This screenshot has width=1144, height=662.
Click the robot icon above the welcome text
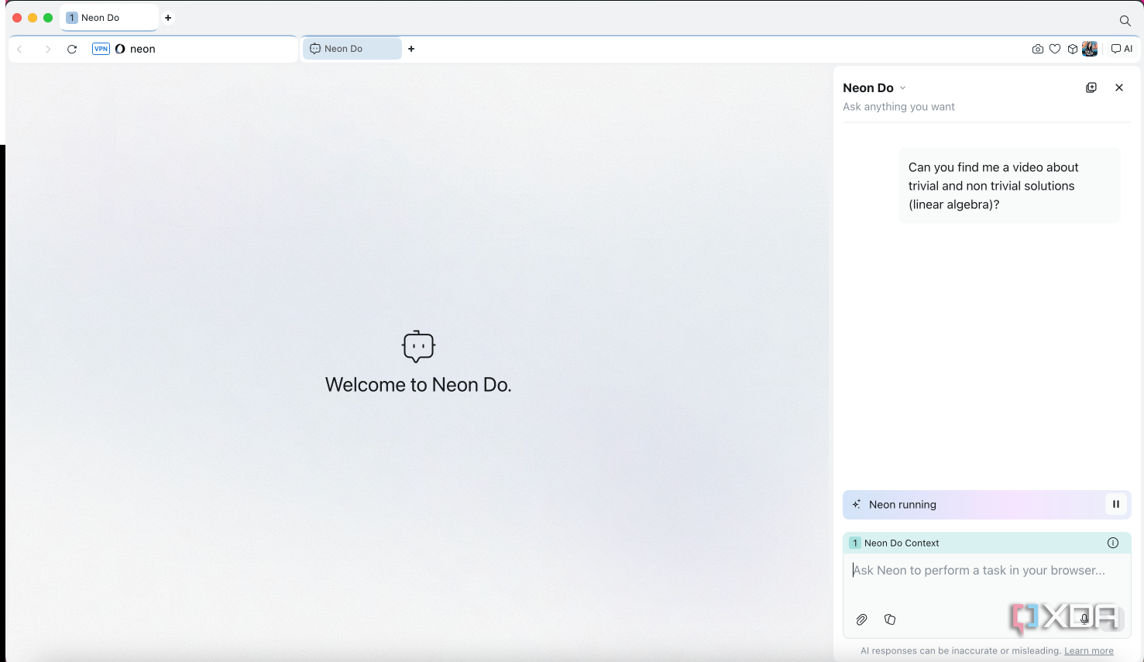coord(418,346)
